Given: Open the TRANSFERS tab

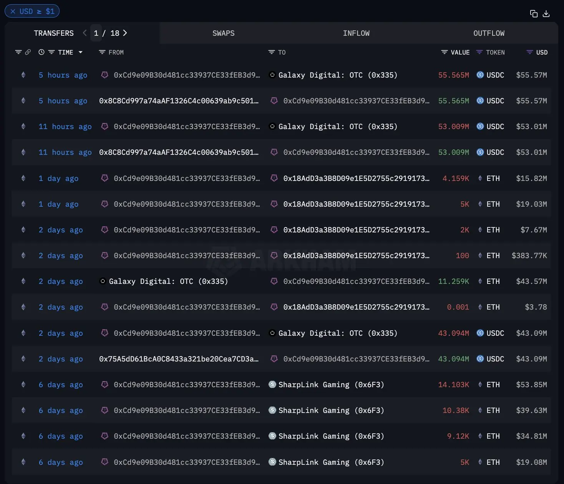Looking at the screenshot, I should pyautogui.click(x=54, y=33).
